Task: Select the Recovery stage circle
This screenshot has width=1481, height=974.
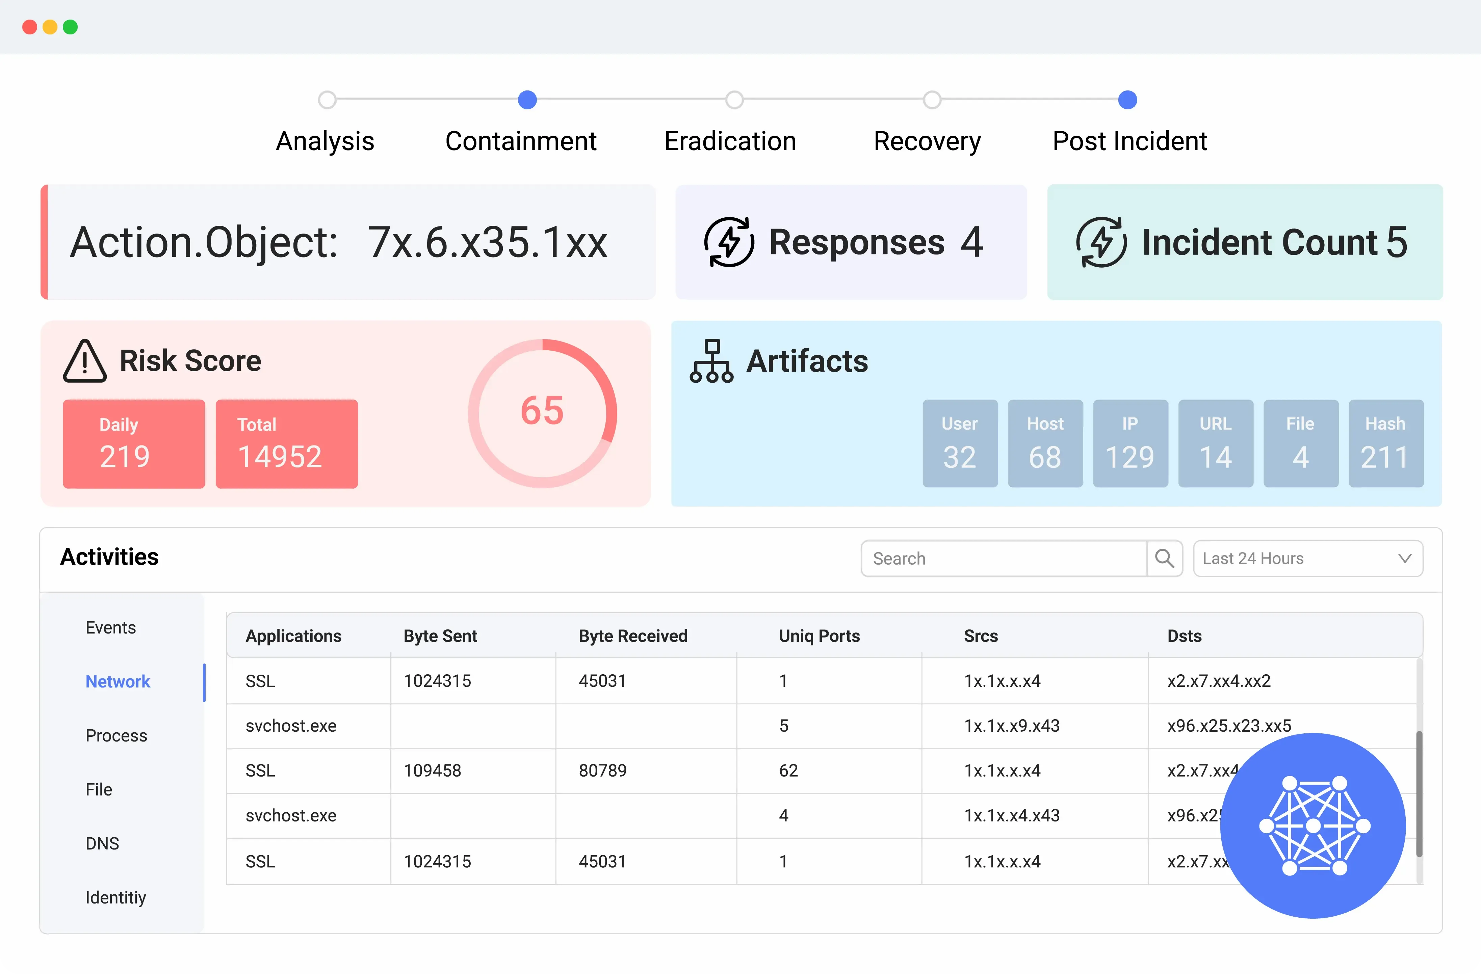Action: [x=932, y=100]
